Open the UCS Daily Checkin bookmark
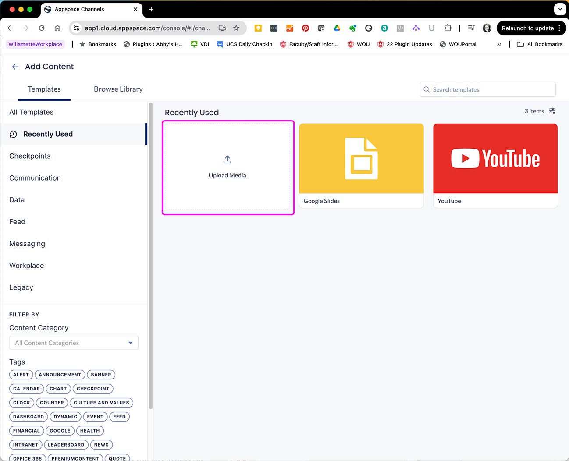This screenshot has height=461, width=569. pos(245,44)
